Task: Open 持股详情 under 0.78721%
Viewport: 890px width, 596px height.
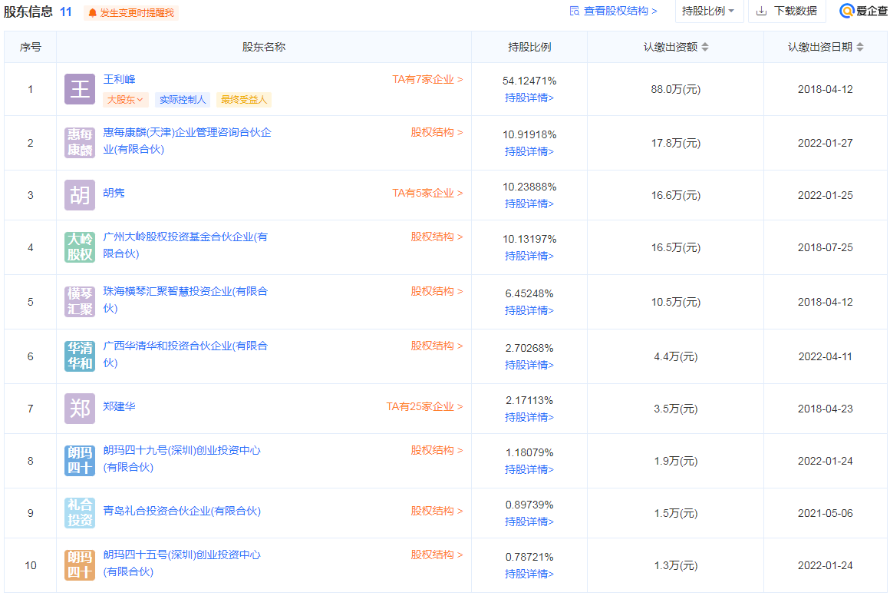Action: (x=529, y=574)
